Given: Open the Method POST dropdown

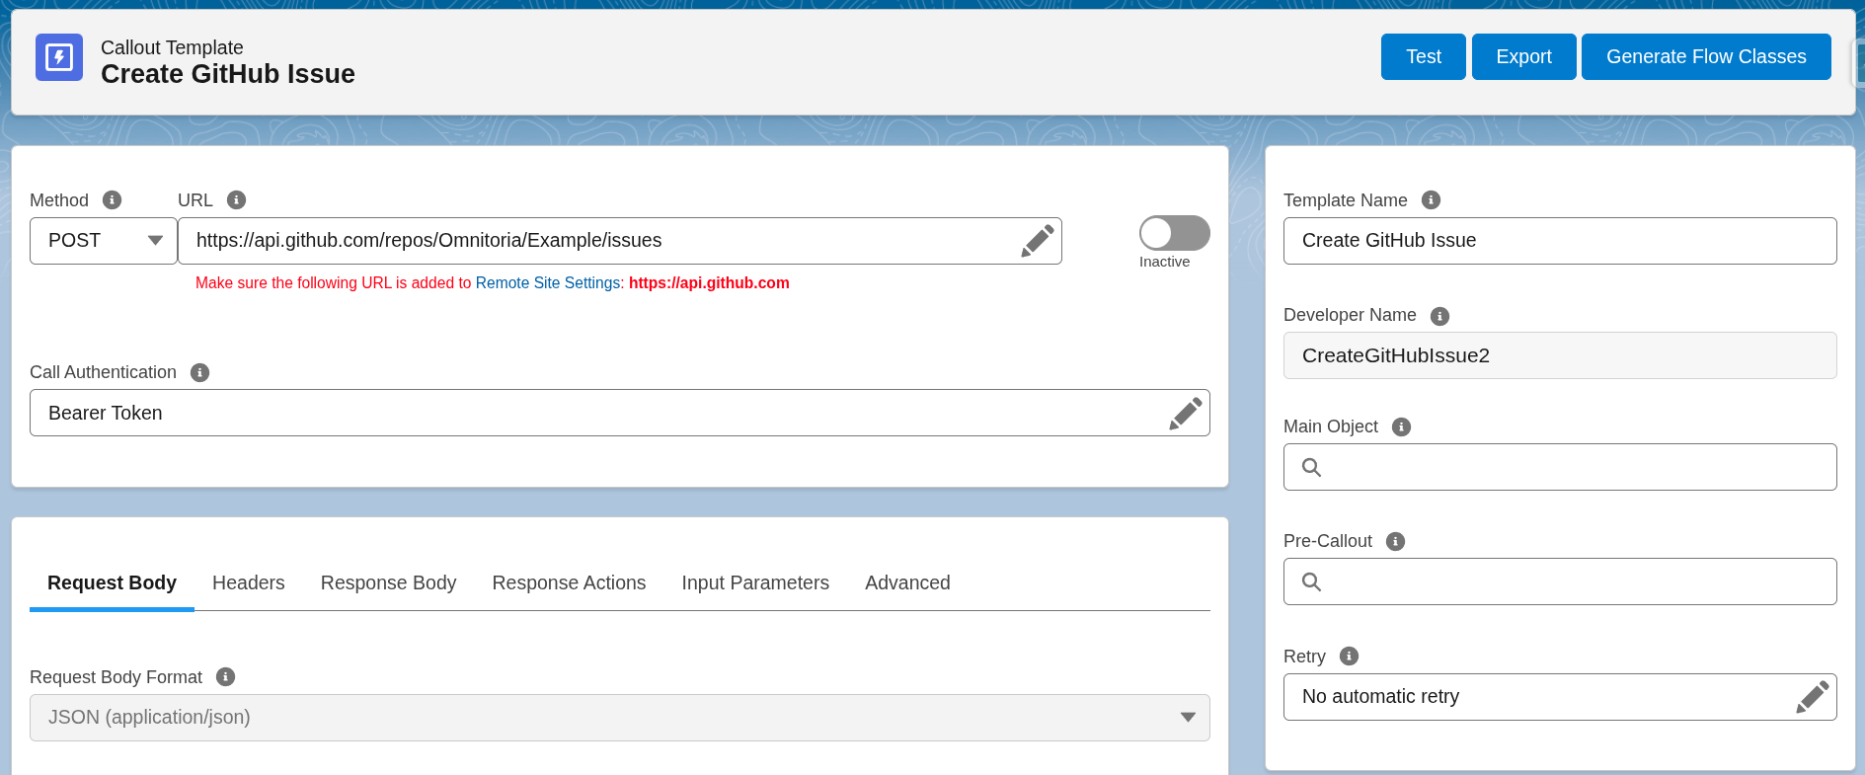Looking at the screenshot, I should (x=104, y=241).
